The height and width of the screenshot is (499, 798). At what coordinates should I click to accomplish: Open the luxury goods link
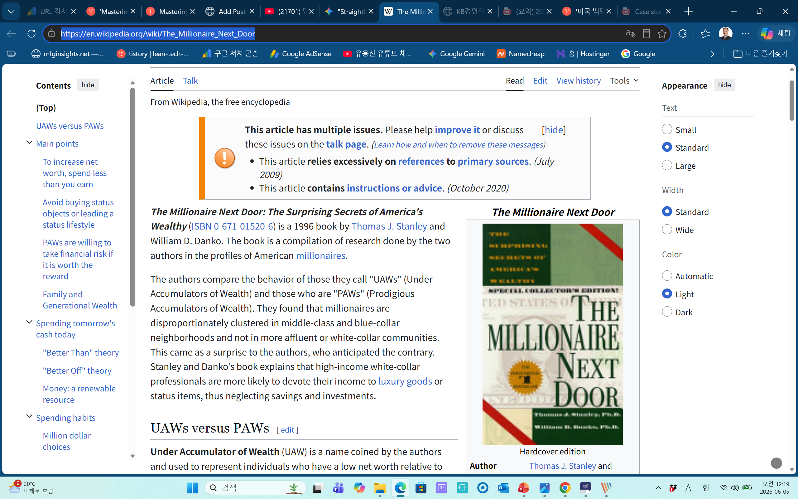(405, 381)
